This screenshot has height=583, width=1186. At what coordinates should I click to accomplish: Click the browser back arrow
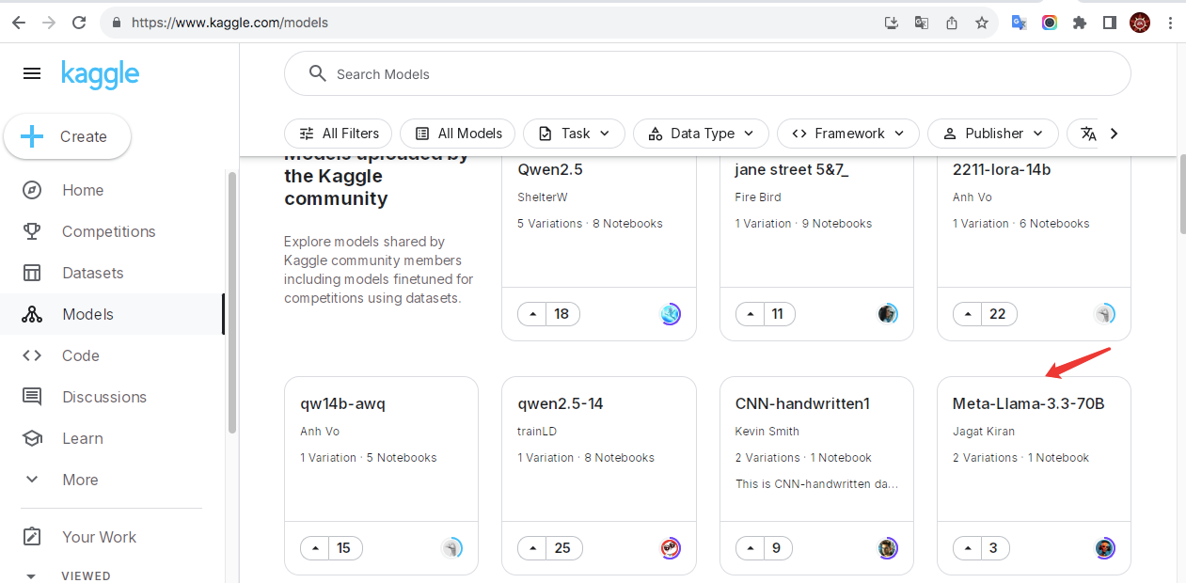[x=19, y=23]
